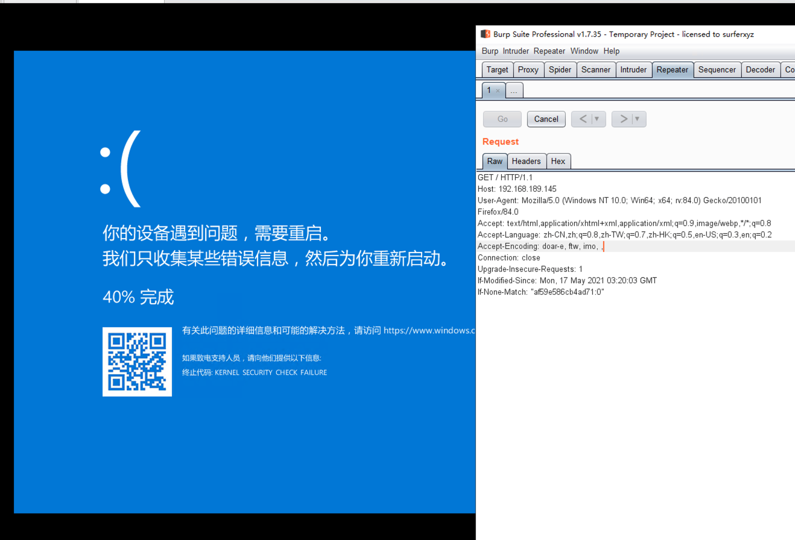Click the orange Request heading

tap(501, 142)
